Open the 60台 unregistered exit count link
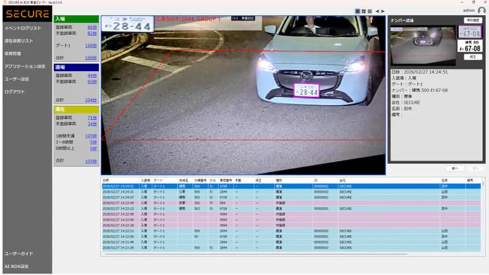Image resolution: width=489 pixels, height=275 pixels. (92, 82)
